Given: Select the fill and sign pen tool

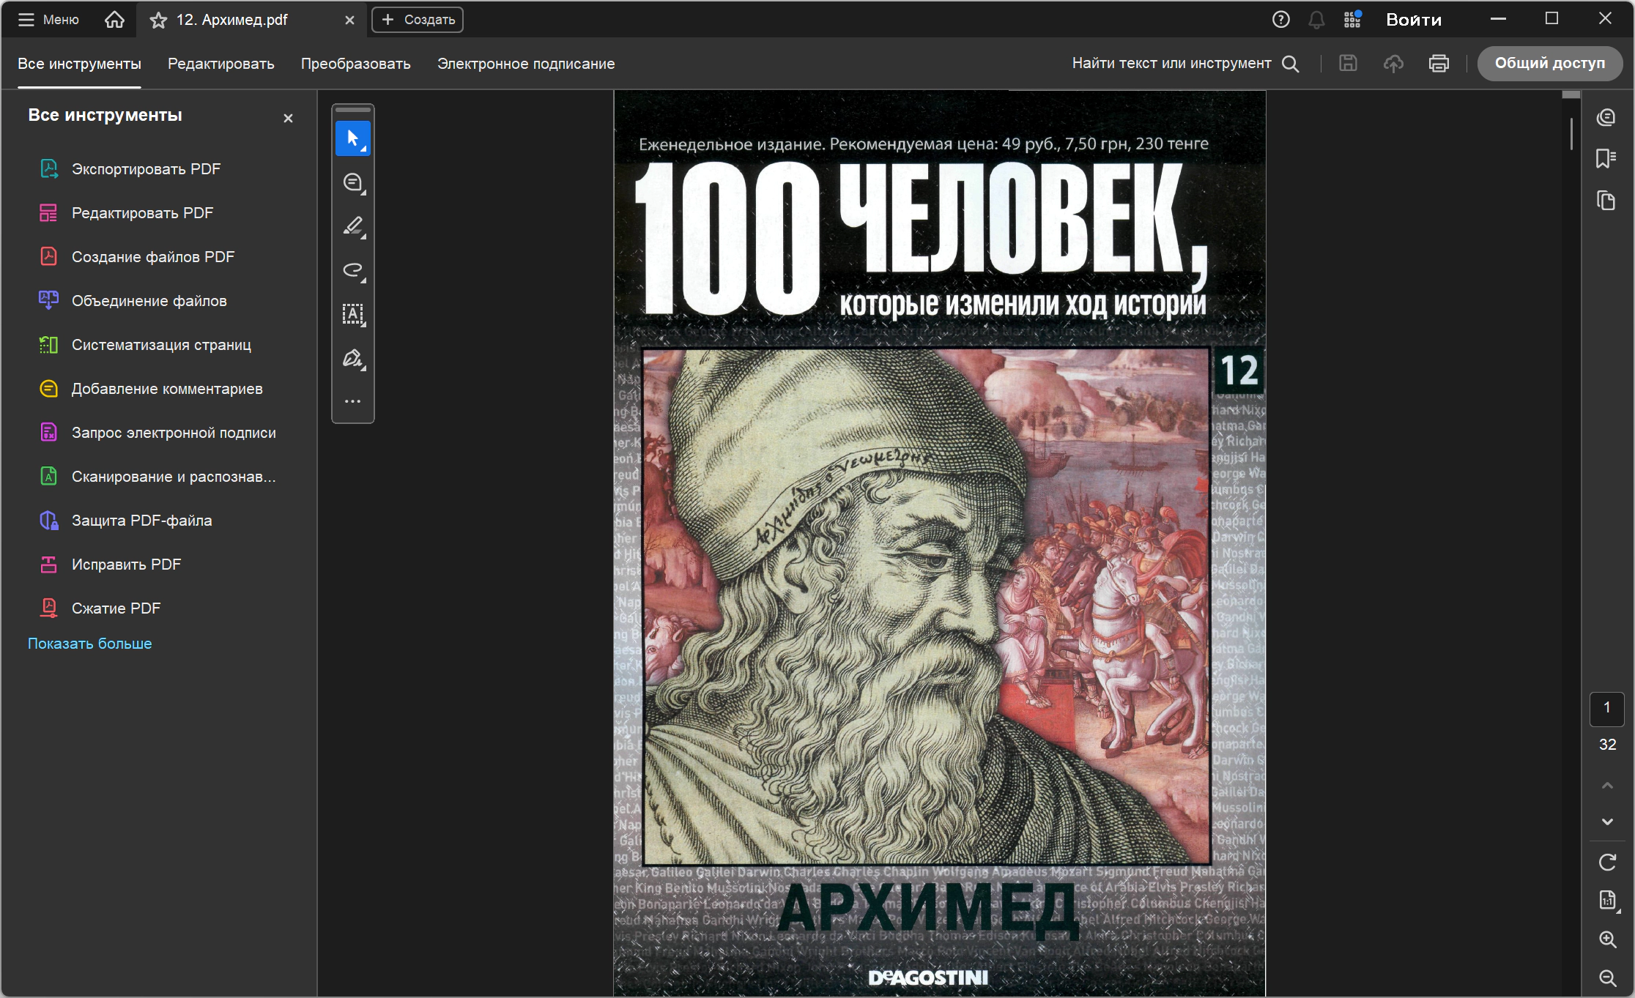Looking at the screenshot, I should [353, 358].
